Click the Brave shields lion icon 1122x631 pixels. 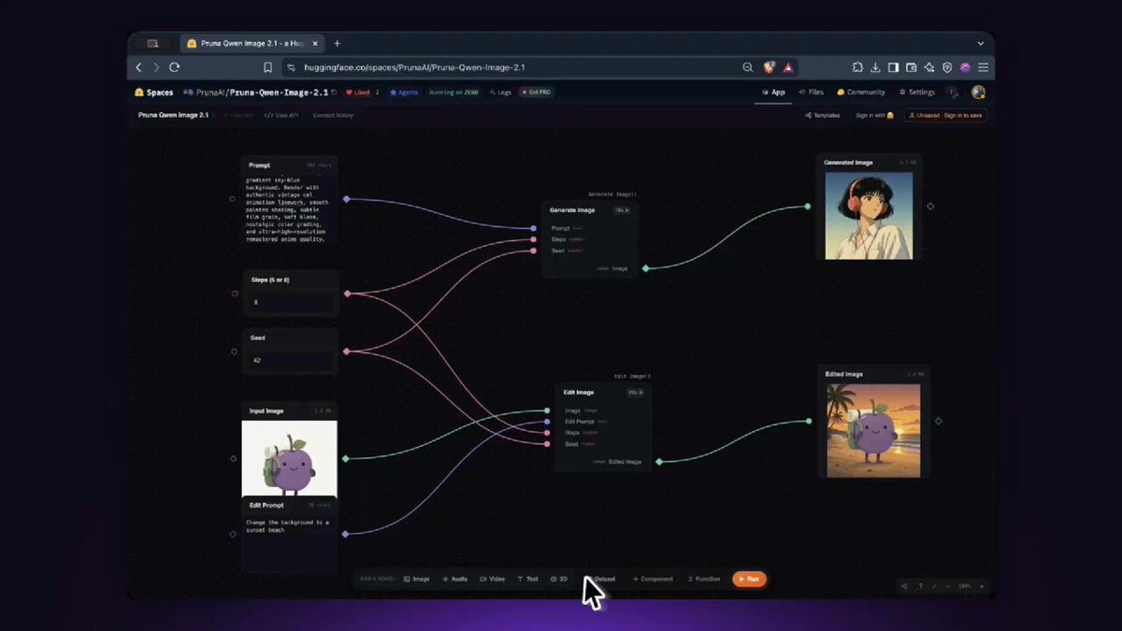pyautogui.click(x=769, y=67)
